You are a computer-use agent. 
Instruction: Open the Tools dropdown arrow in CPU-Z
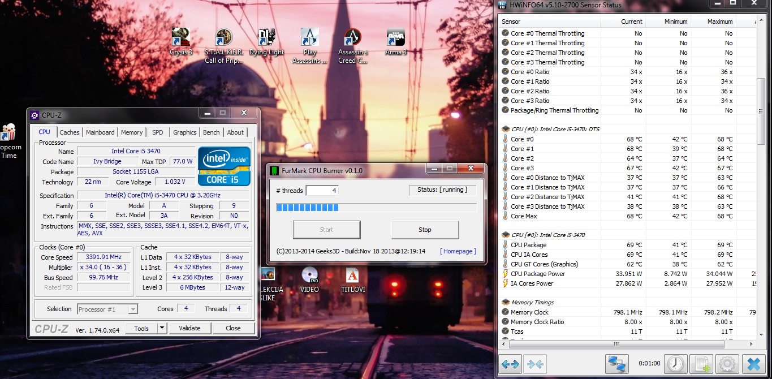pos(162,328)
